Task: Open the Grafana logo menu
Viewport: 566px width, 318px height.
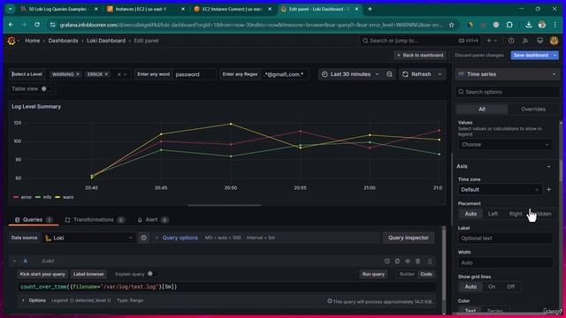Action: pos(11,41)
